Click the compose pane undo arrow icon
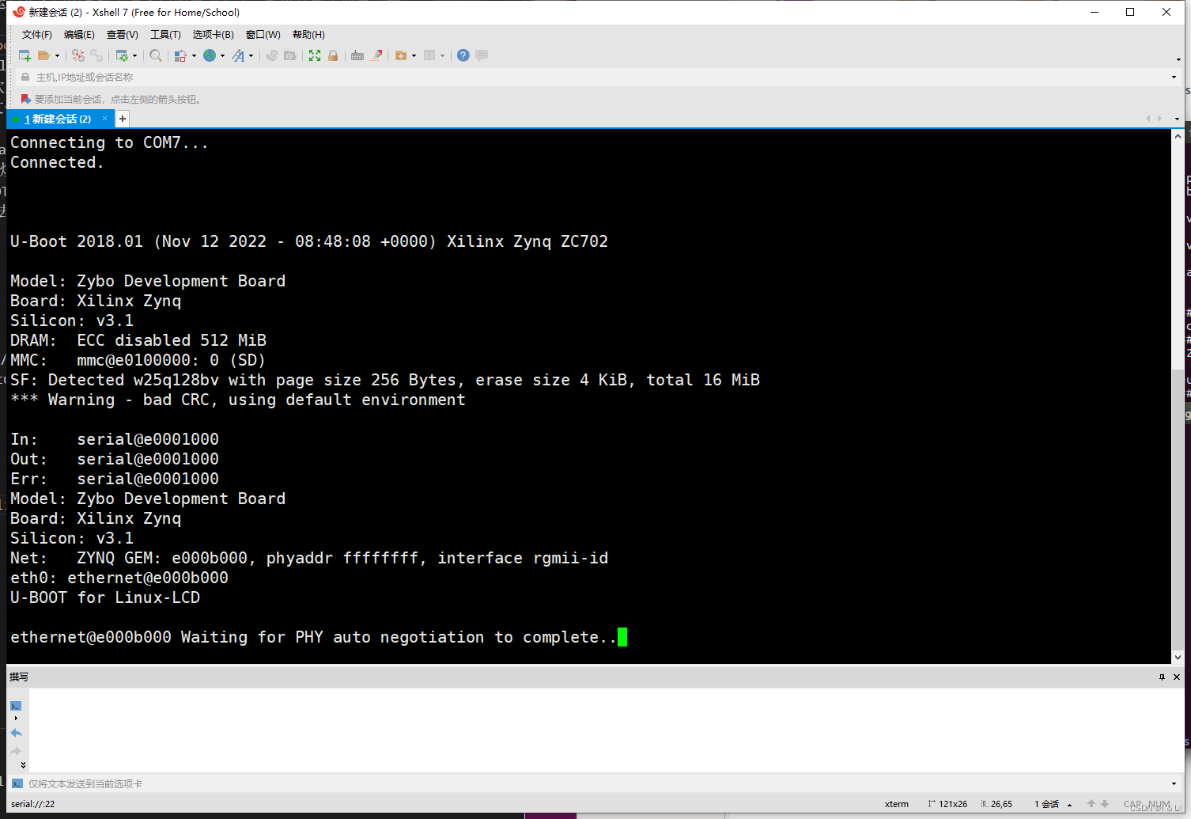Viewport: 1191px width, 819px height. tap(16, 733)
